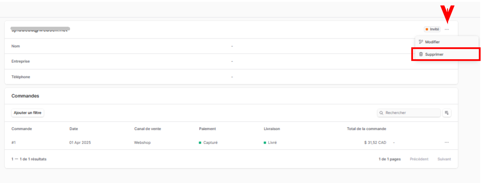Focus the Rechercher search field
This screenshot has width=494, height=183.
[408, 113]
